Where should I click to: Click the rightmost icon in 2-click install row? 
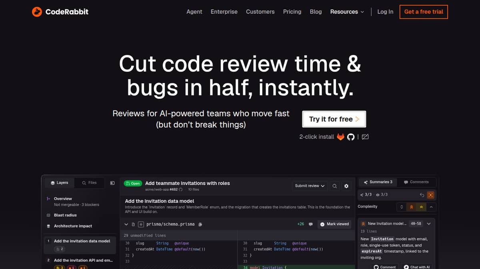point(365,137)
